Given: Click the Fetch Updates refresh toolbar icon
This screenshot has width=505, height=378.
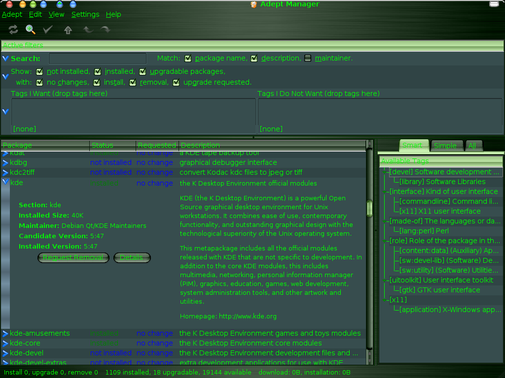Looking at the screenshot, I should click(x=13, y=30).
